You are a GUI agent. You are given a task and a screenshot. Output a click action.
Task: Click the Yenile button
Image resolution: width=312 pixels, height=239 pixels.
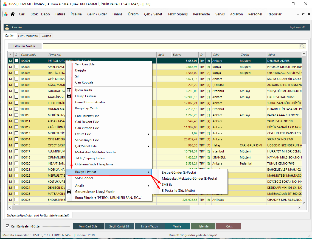177,226
